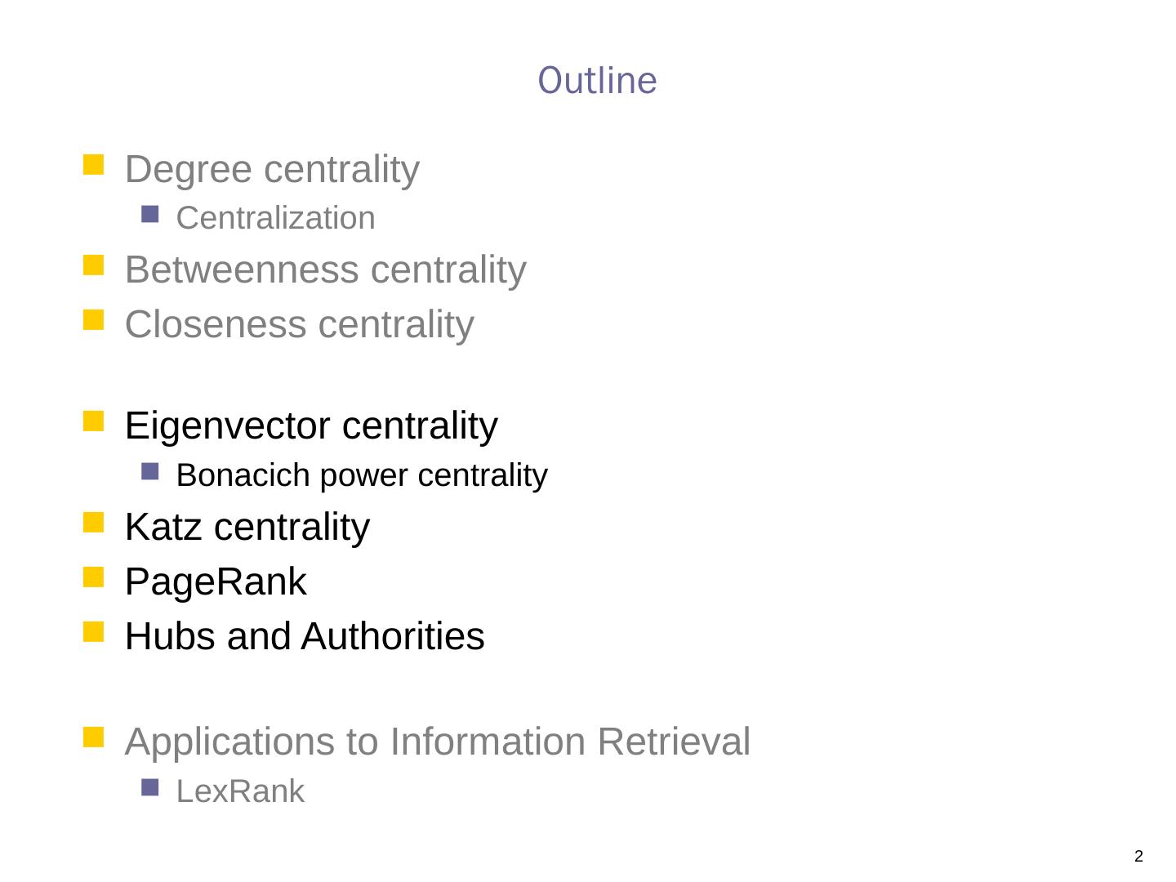Click the square bullet beside Bonacich power centrality

pyautogui.click(x=149, y=471)
